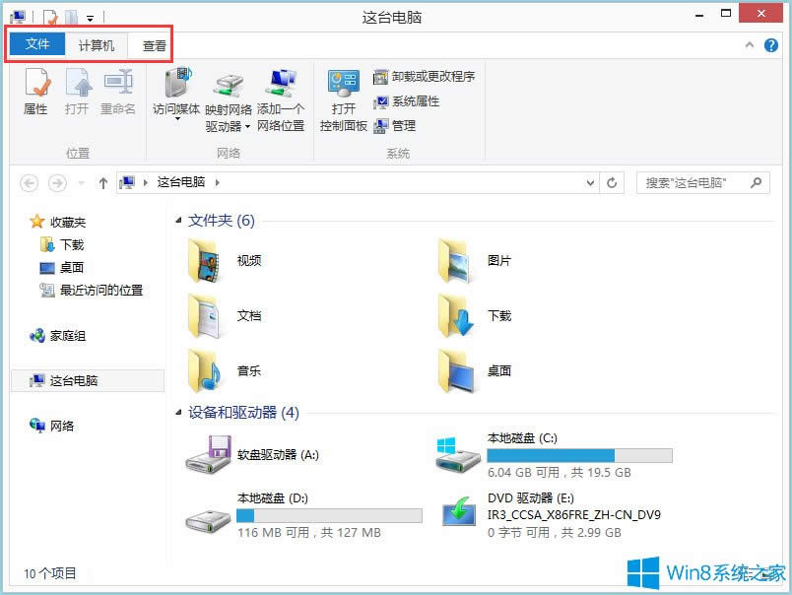Open the File (文件) menu
Viewport: 792px width, 595px height.
pyautogui.click(x=36, y=43)
